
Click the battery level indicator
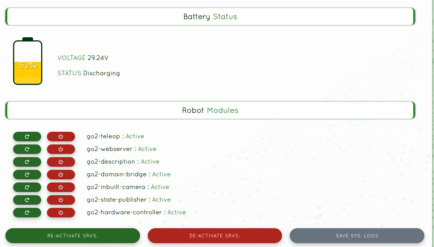pos(28,63)
